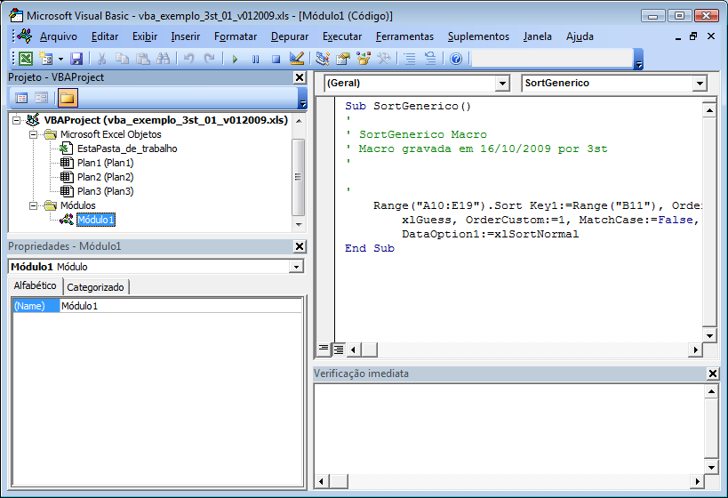
Task: Open the Ajuda menu
Action: point(580,36)
